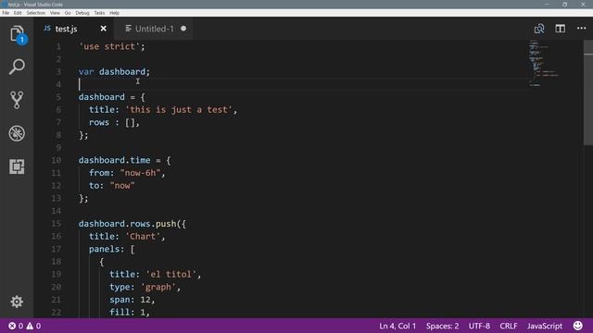This screenshot has width=593, height=333.
Task: Click the Open Changes icon in editor toolbar
Action: [539, 29]
